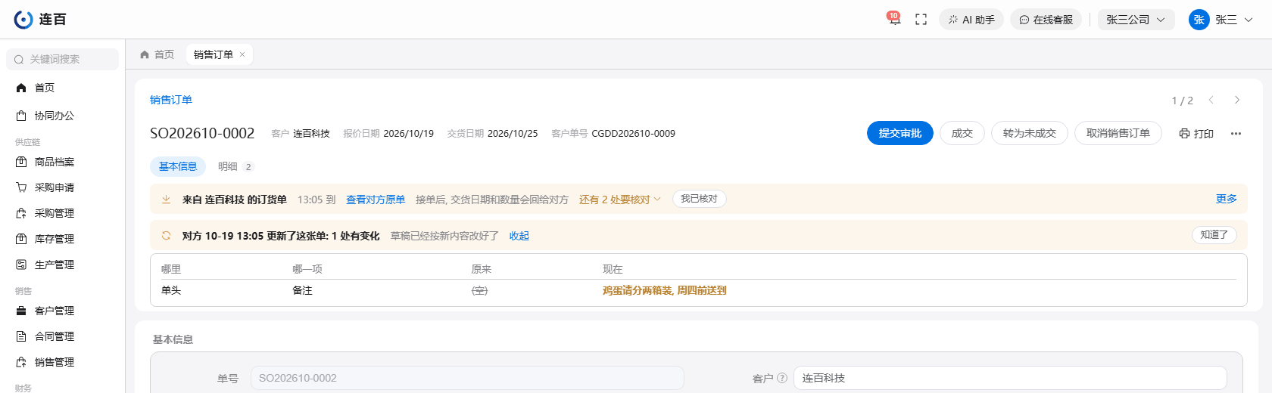Click the 转为未成交 button

click(1030, 133)
